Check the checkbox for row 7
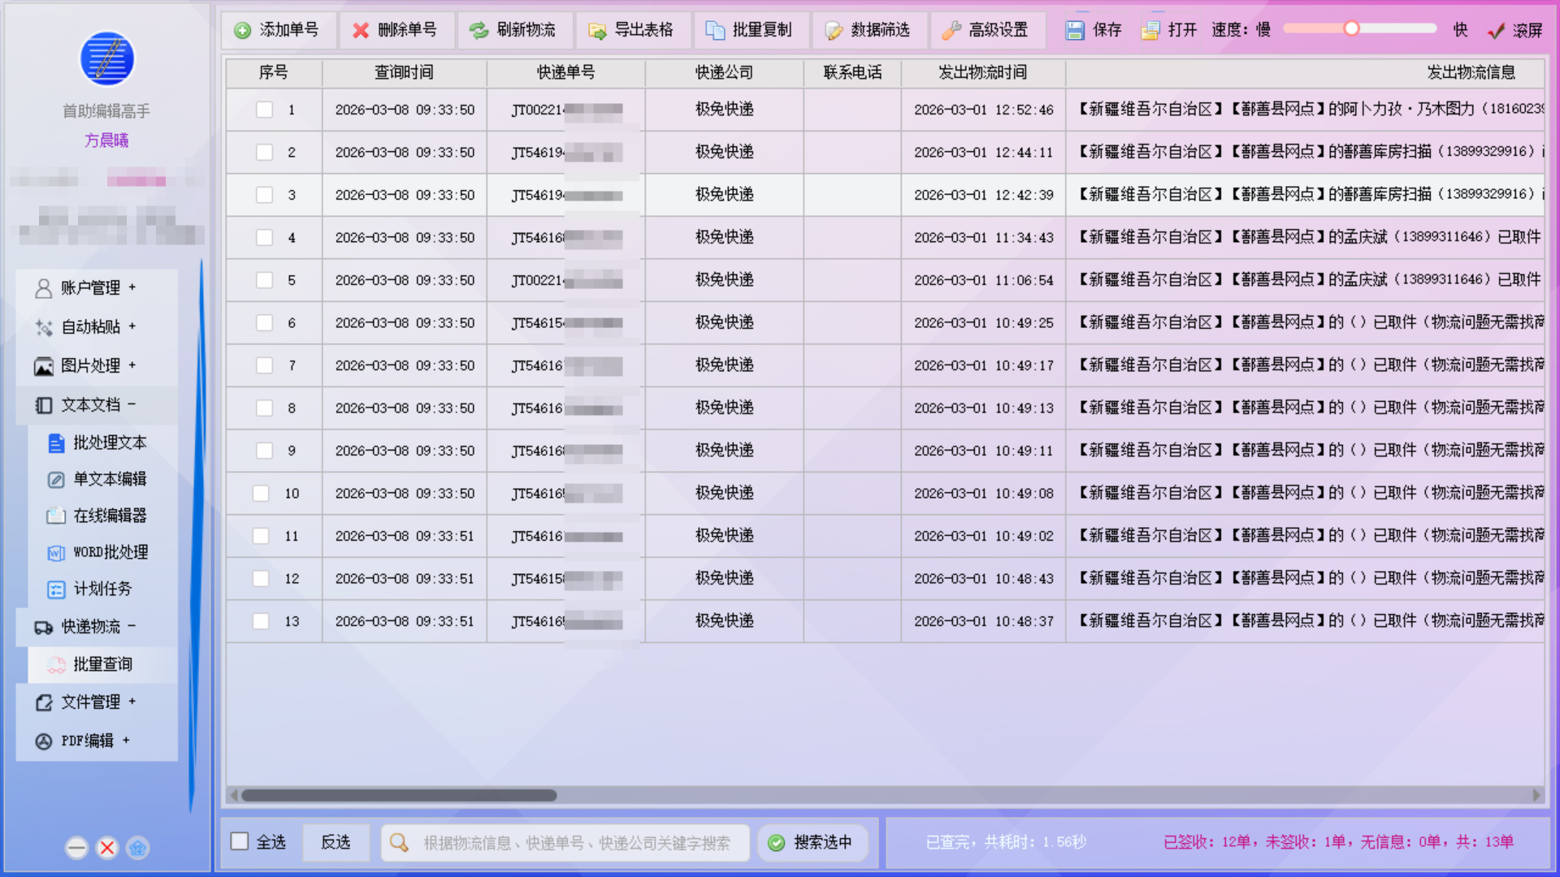The image size is (1560, 877). click(264, 365)
